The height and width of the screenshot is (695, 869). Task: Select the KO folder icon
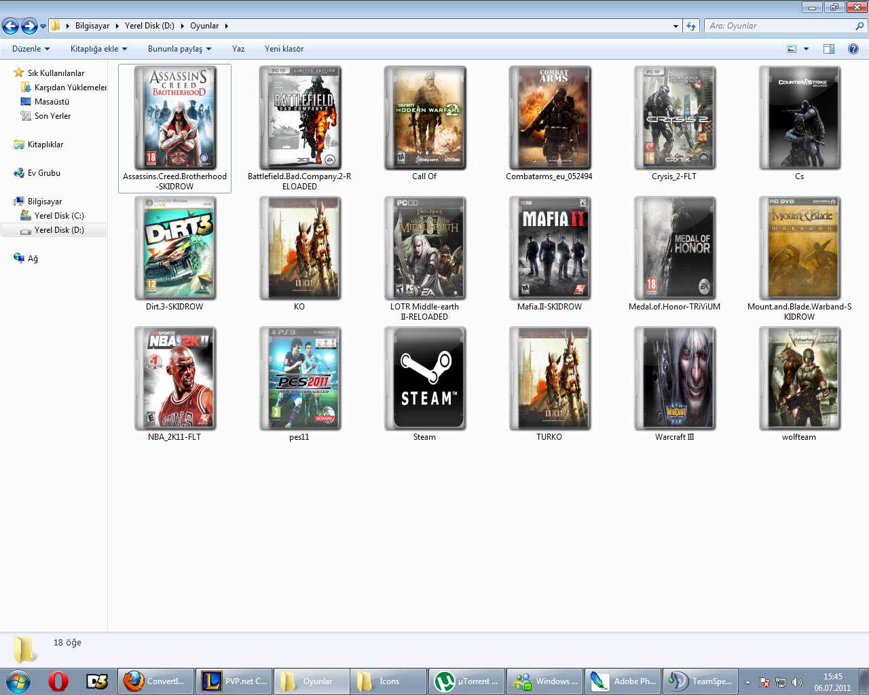[300, 248]
